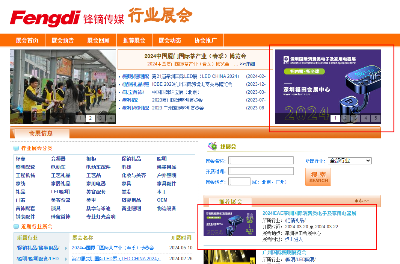Open the 点击进入 exhibition website link
This screenshot has height=264, width=400.
(x=294, y=239)
